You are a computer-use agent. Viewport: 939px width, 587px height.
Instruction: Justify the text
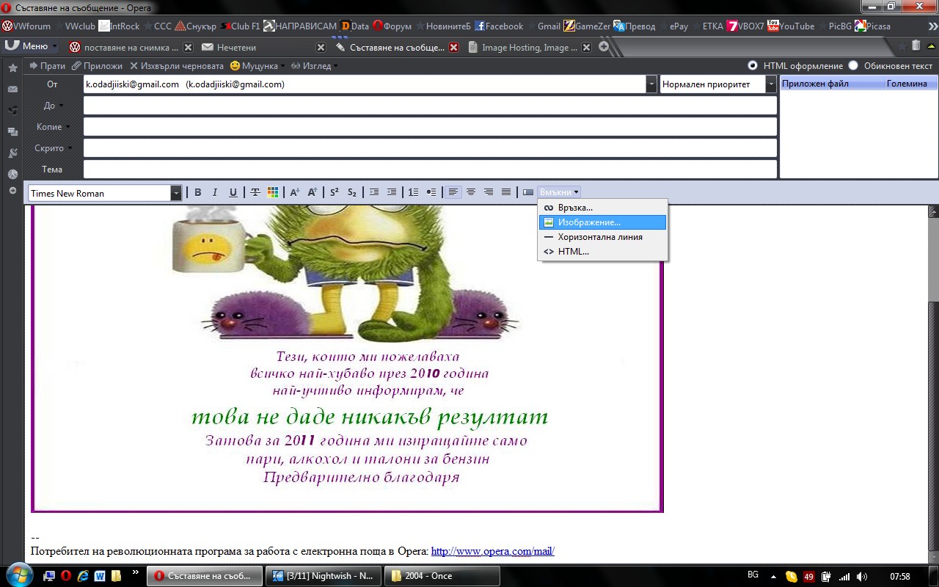pyautogui.click(x=506, y=192)
